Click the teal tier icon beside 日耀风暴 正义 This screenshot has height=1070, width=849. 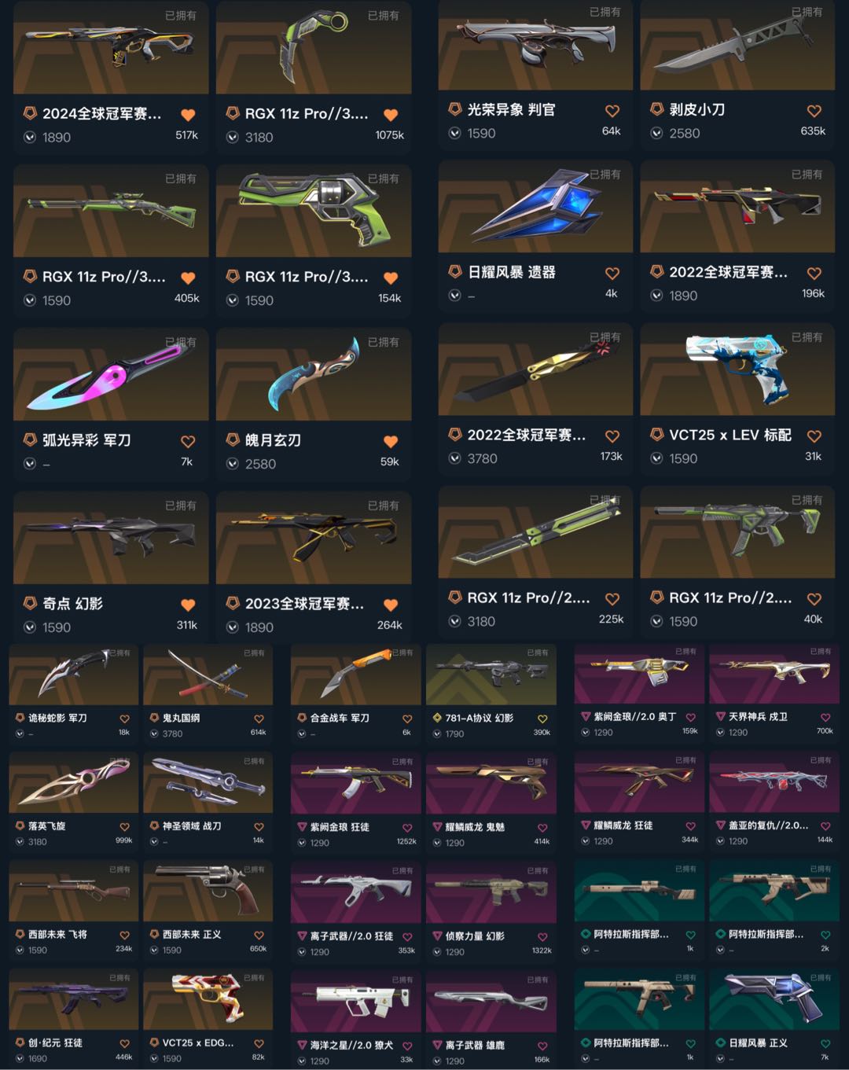721,1042
